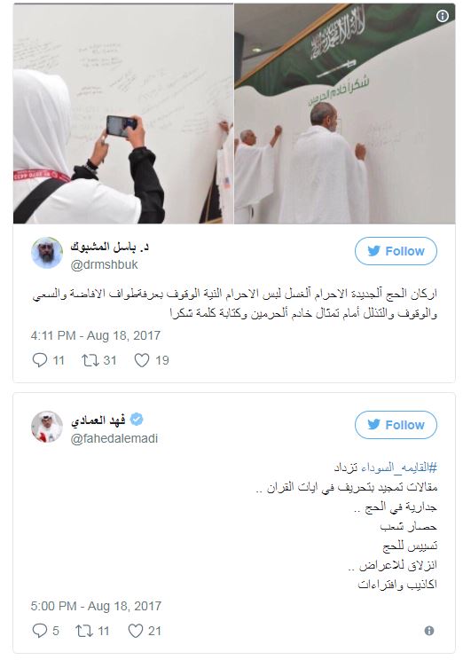The height and width of the screenshot is (660, 463).
Task: Open the #القايمه_السوداء hashtag
Action: 399,467
